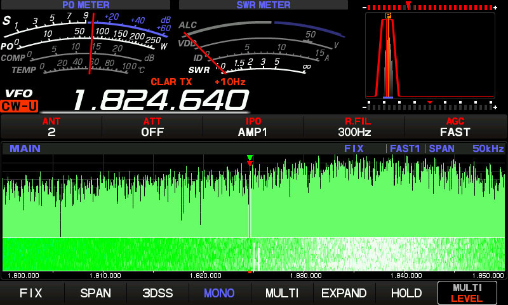Open the IPO AMP1 preamp setting
The height and width of the screenshot is (305, 508).
point(253,127)
